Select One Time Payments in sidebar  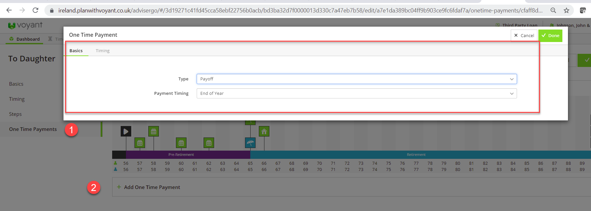[x=33, y=129]
